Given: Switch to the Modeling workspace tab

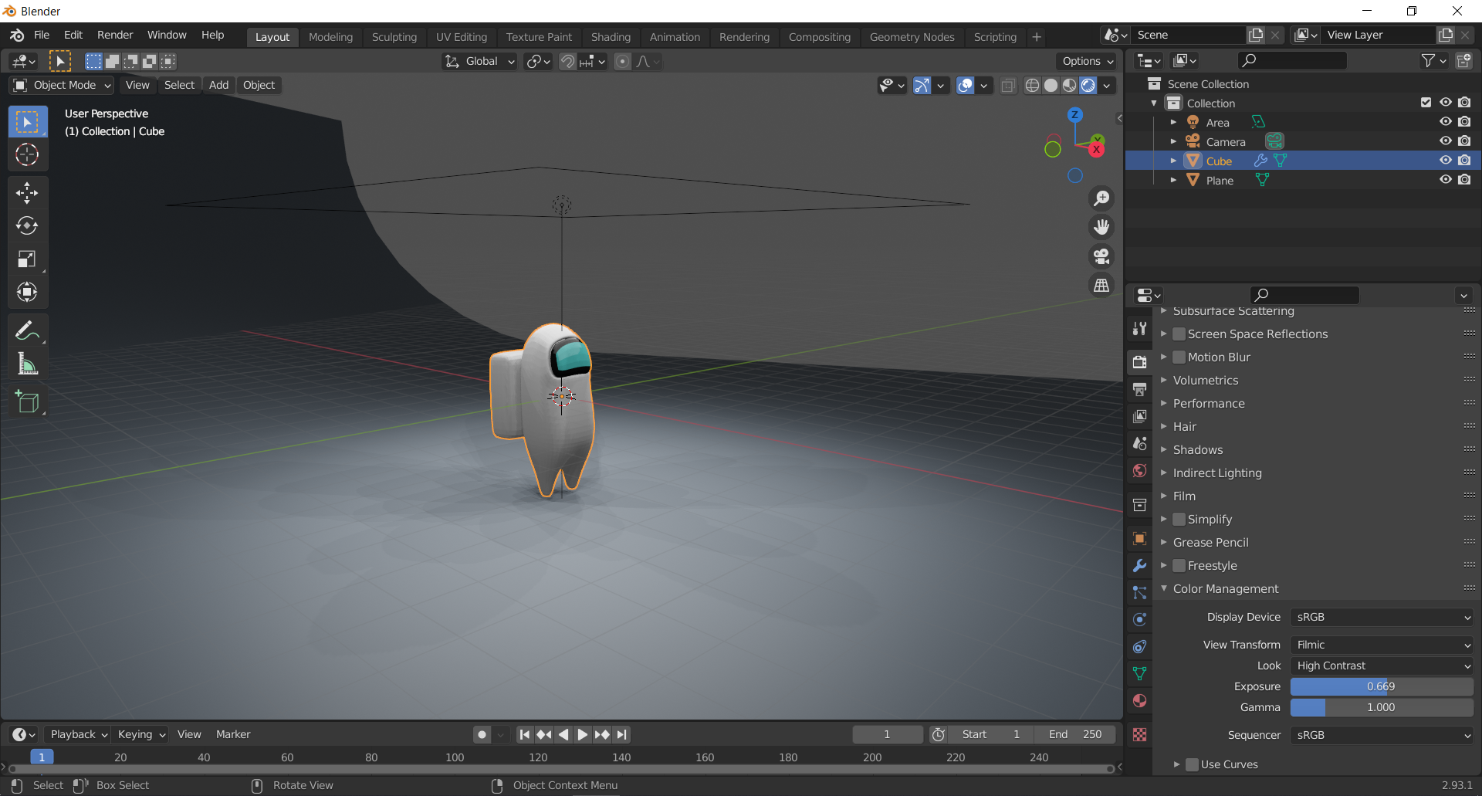Looking at the screenshot, I should pyautogui.click(x=330, y=37).
